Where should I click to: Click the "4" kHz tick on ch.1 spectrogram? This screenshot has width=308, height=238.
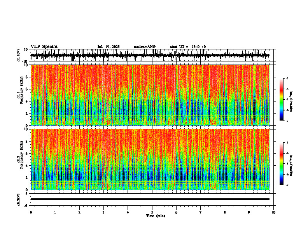point(27,101)
